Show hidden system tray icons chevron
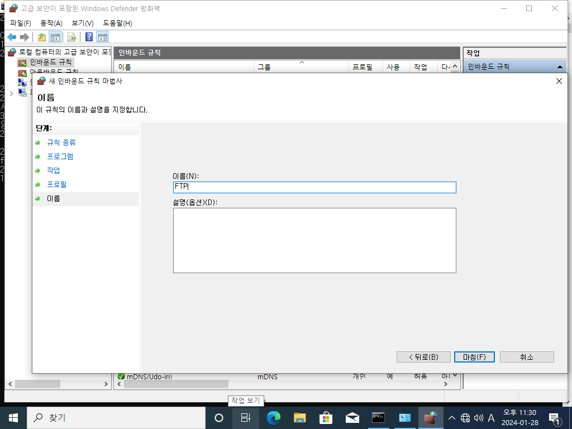The image size is (572, 429). (x=451, y=418)
